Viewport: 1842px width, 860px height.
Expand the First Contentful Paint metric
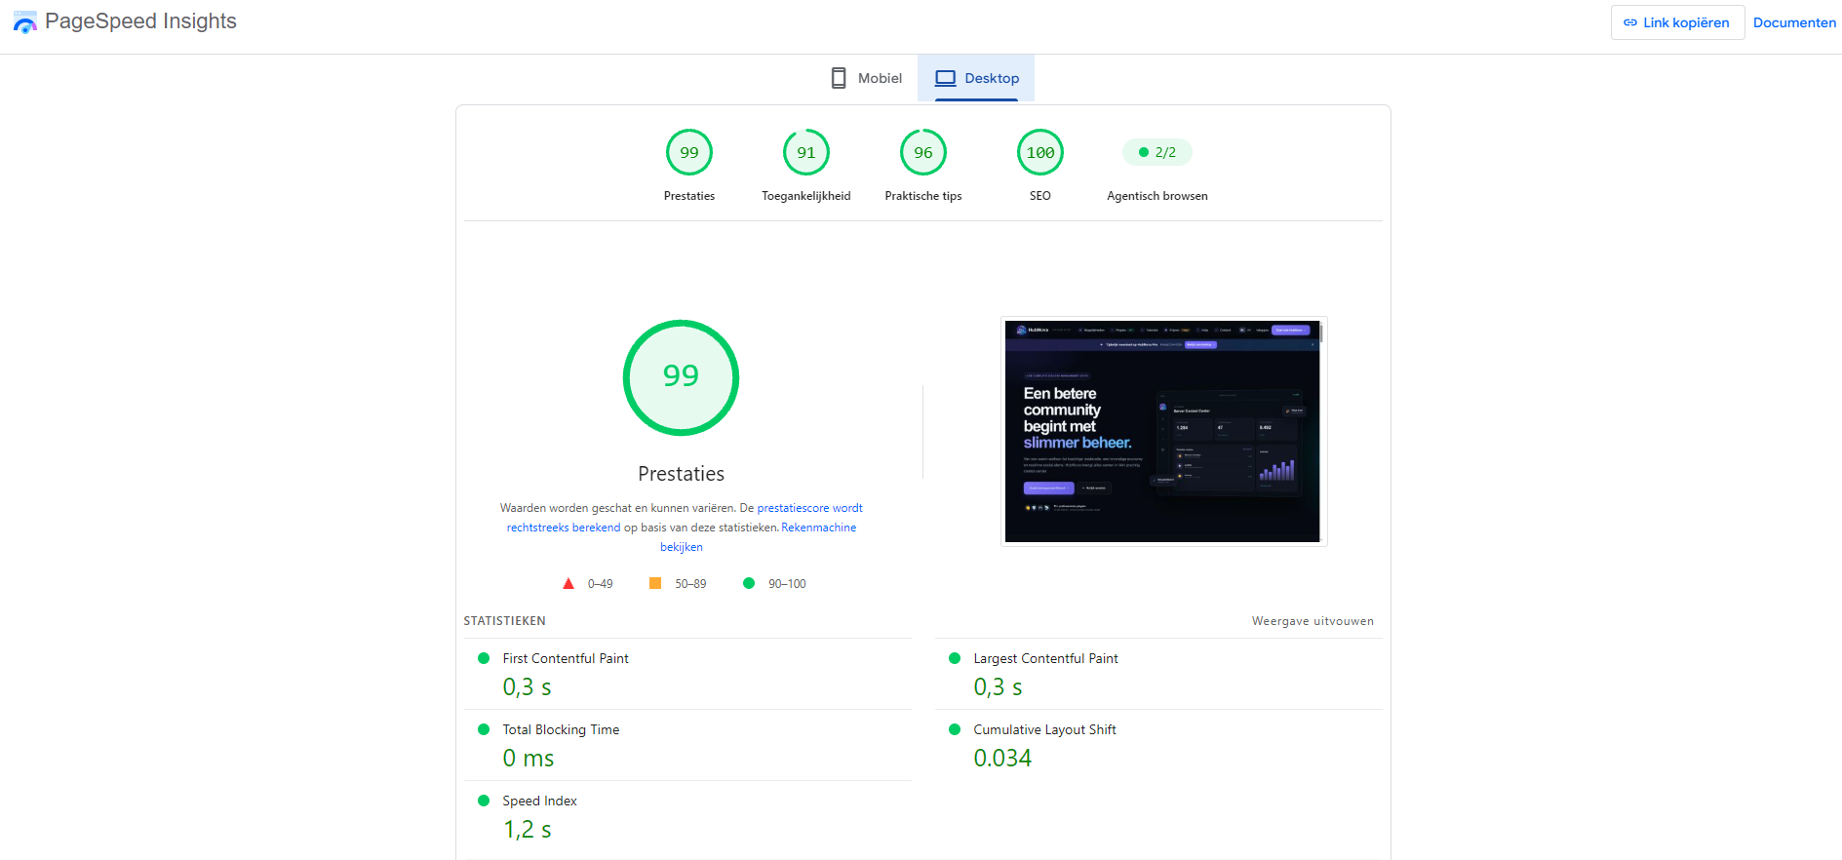[x=687, y=674]
